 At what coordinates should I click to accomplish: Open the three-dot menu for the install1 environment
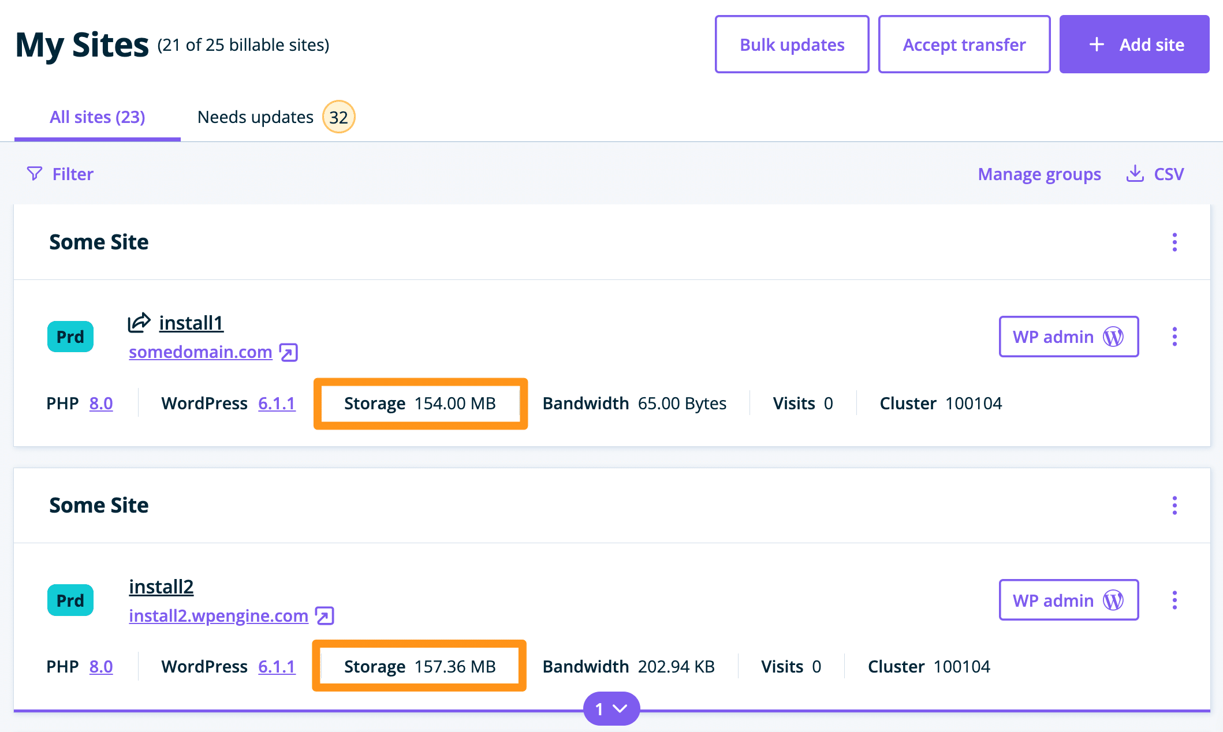point(1174,337)
